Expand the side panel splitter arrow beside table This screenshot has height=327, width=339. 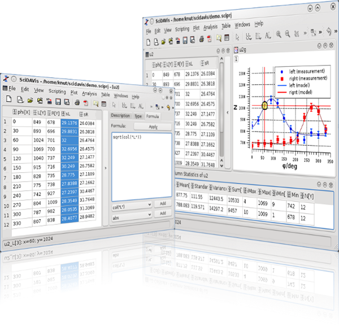click(106, 168)
